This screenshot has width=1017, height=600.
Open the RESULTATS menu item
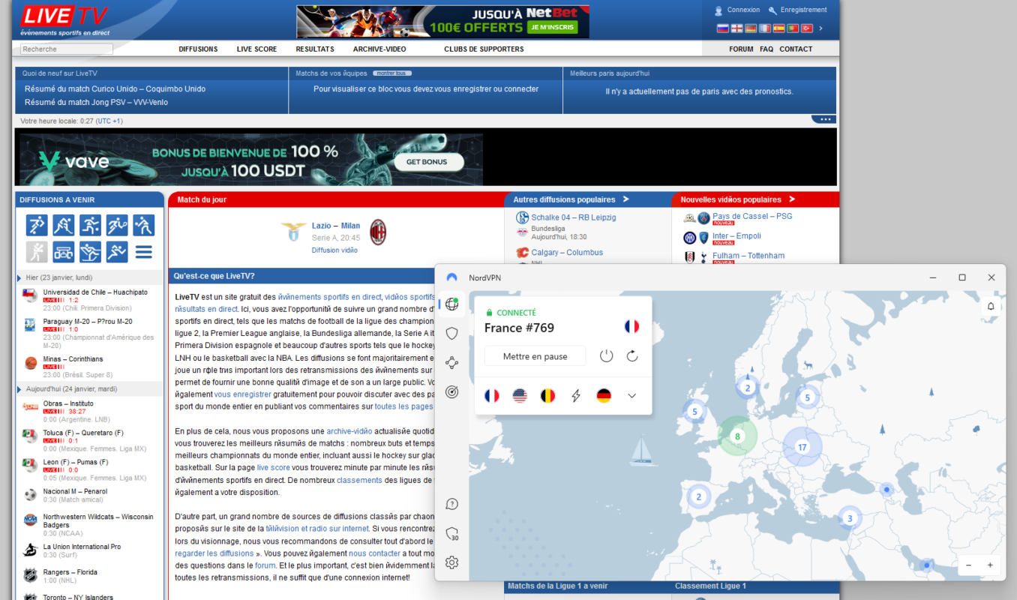click(x=315, y=49)
